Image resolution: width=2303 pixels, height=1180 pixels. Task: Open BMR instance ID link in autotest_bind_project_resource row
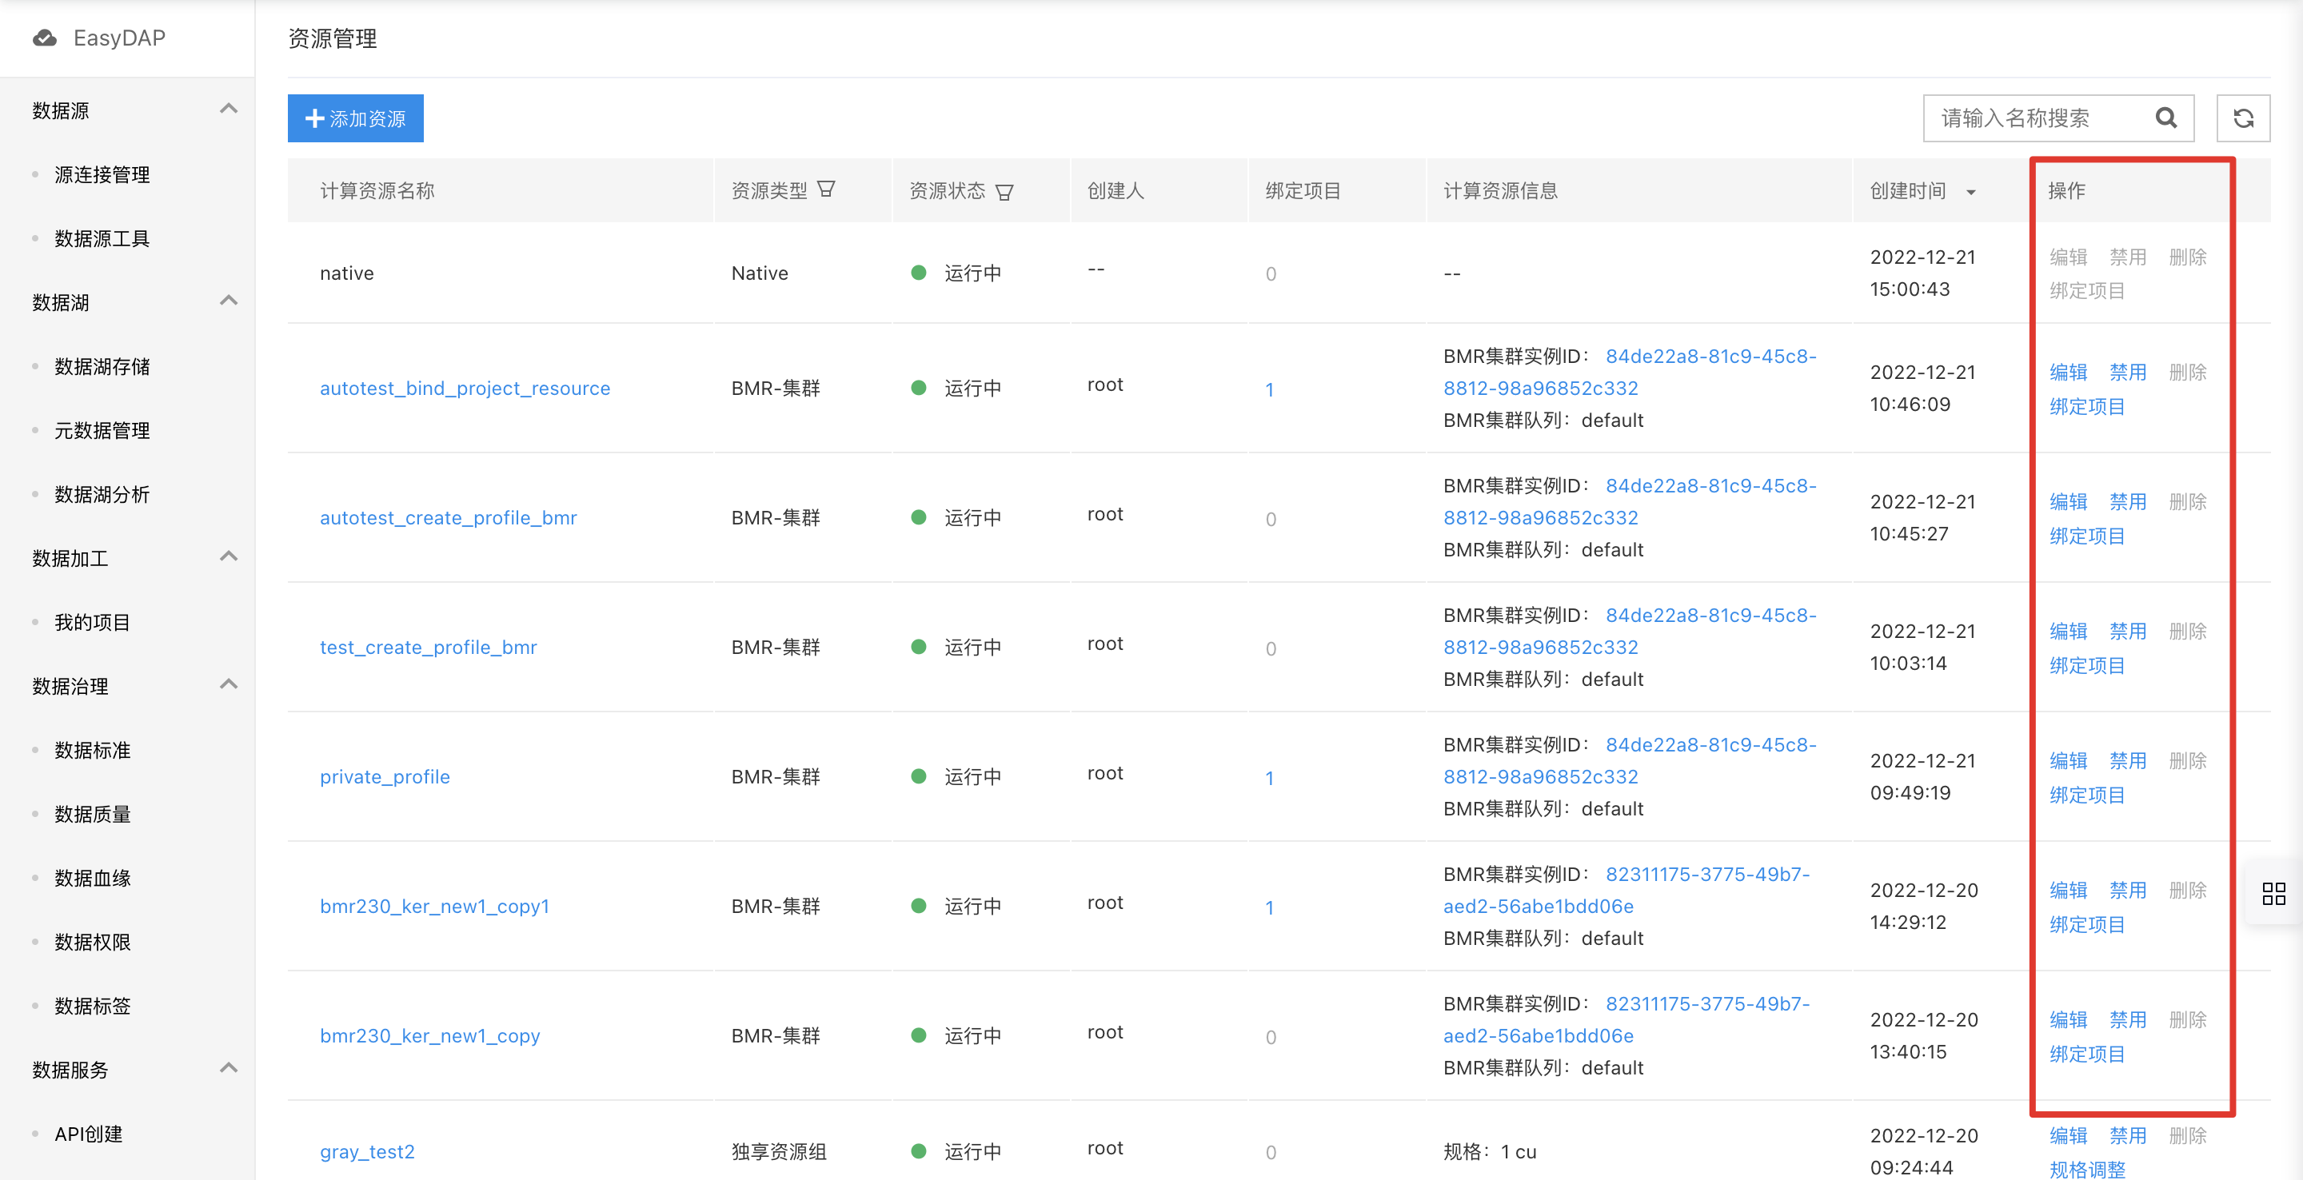(x=1630, y=372)
